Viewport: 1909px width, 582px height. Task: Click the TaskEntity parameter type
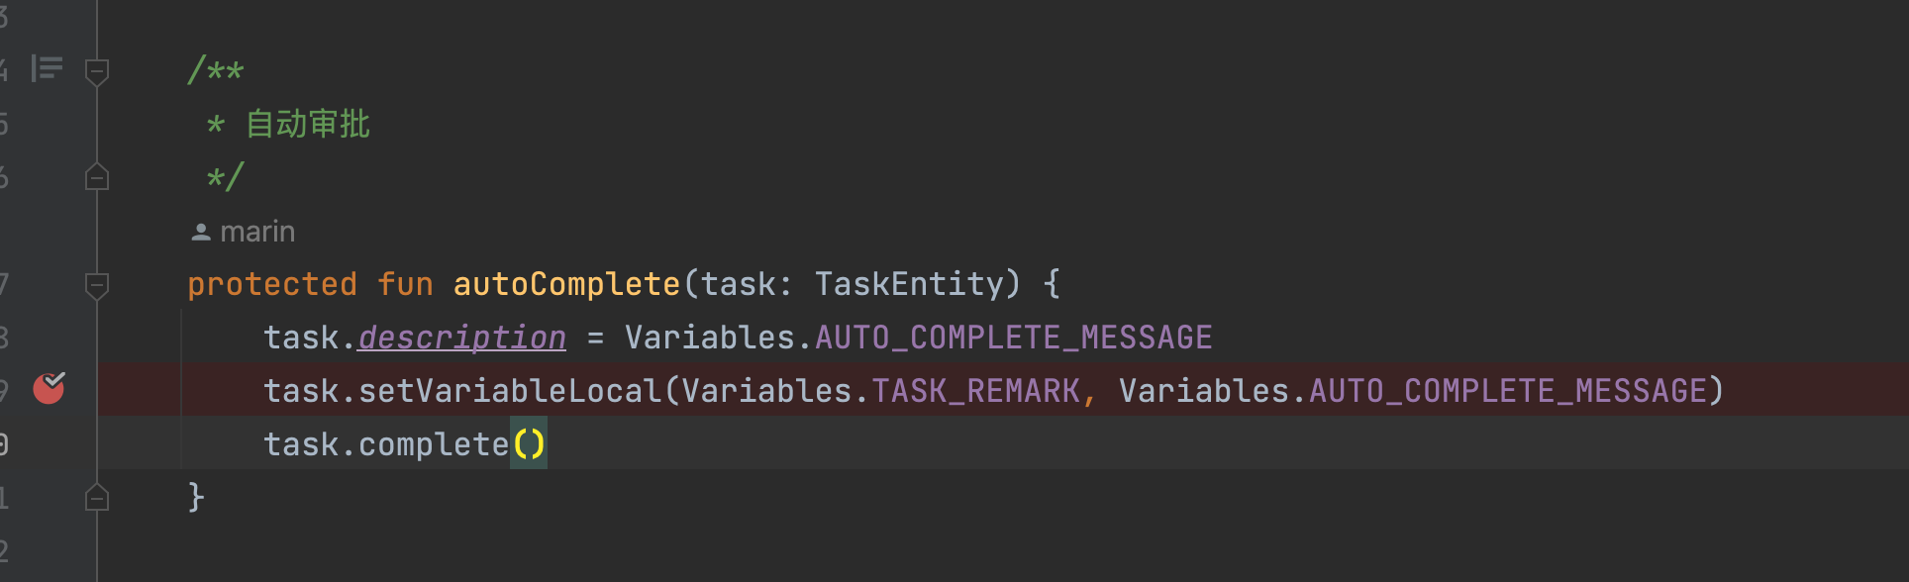pyautogui.click(x=909, y=284)
